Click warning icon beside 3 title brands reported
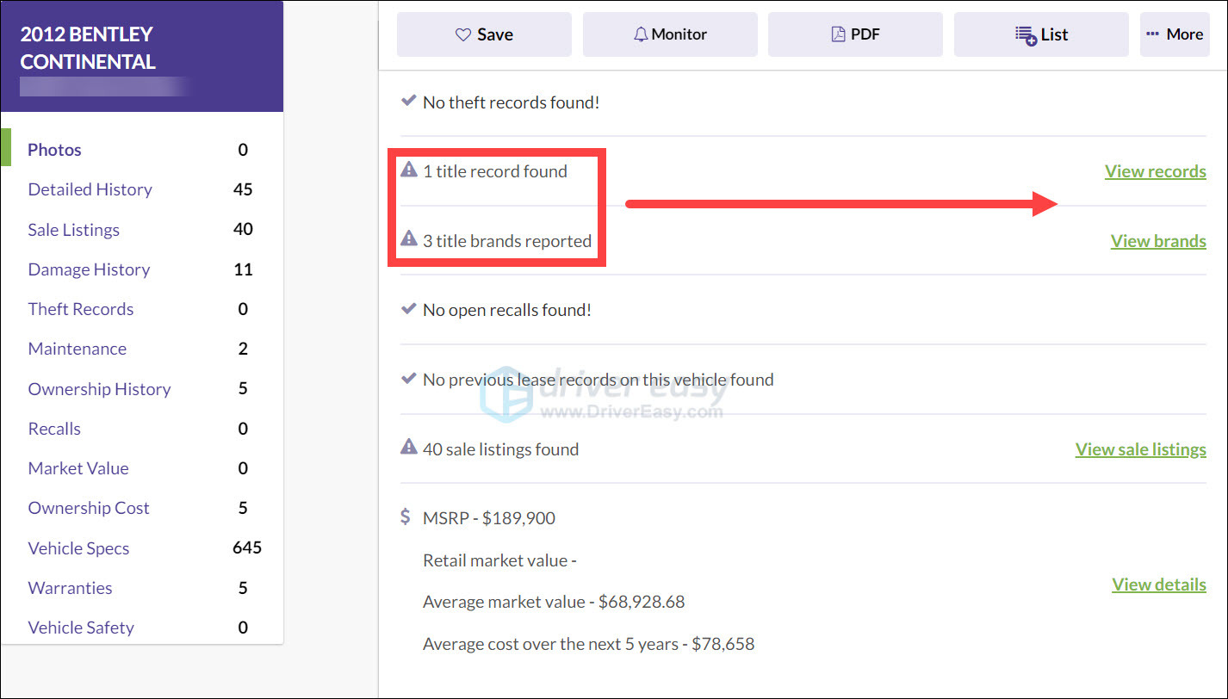The width and height of the screenshot is (1228, 699). tap(409, 239)
